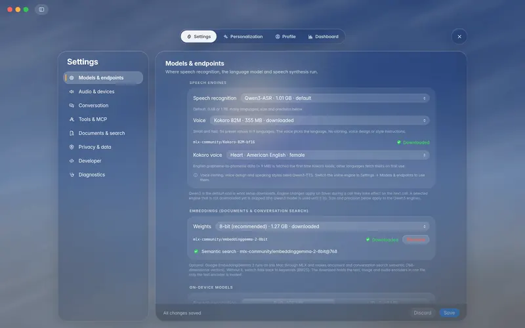
Task: Click the SPEECH ENGINES section heading
Action: click(208, 83)
